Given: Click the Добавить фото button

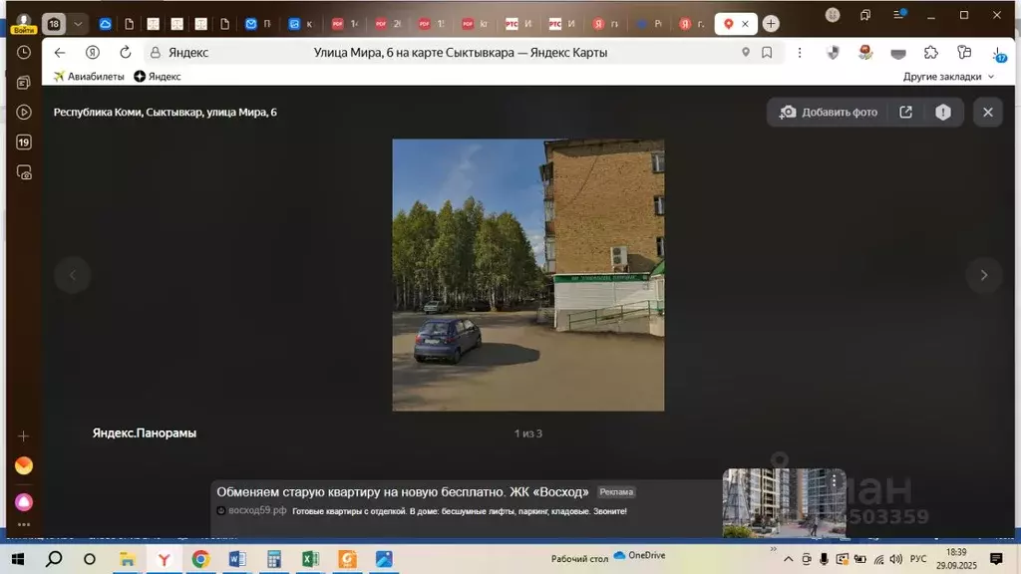Looking at the screenshot, I should (829, 113).
